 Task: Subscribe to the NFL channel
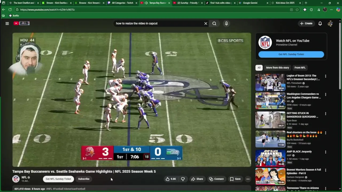point(84,179)
